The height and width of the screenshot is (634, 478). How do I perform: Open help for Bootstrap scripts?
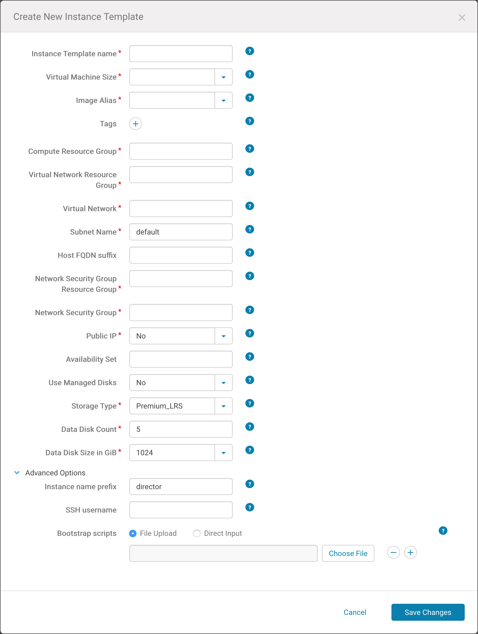[x=443, y=531]
